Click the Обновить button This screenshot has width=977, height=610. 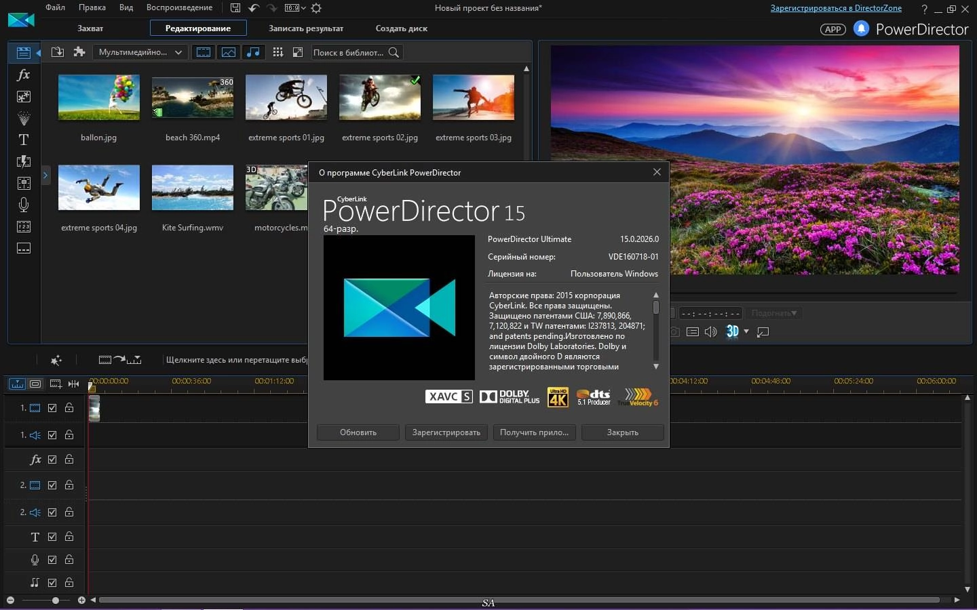358,432
